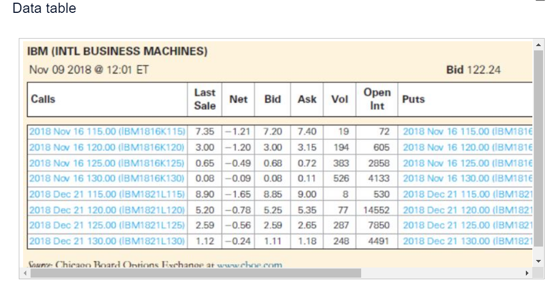Select ask value 3.15
The image size is (557, 283).
(x=307, y=147)
